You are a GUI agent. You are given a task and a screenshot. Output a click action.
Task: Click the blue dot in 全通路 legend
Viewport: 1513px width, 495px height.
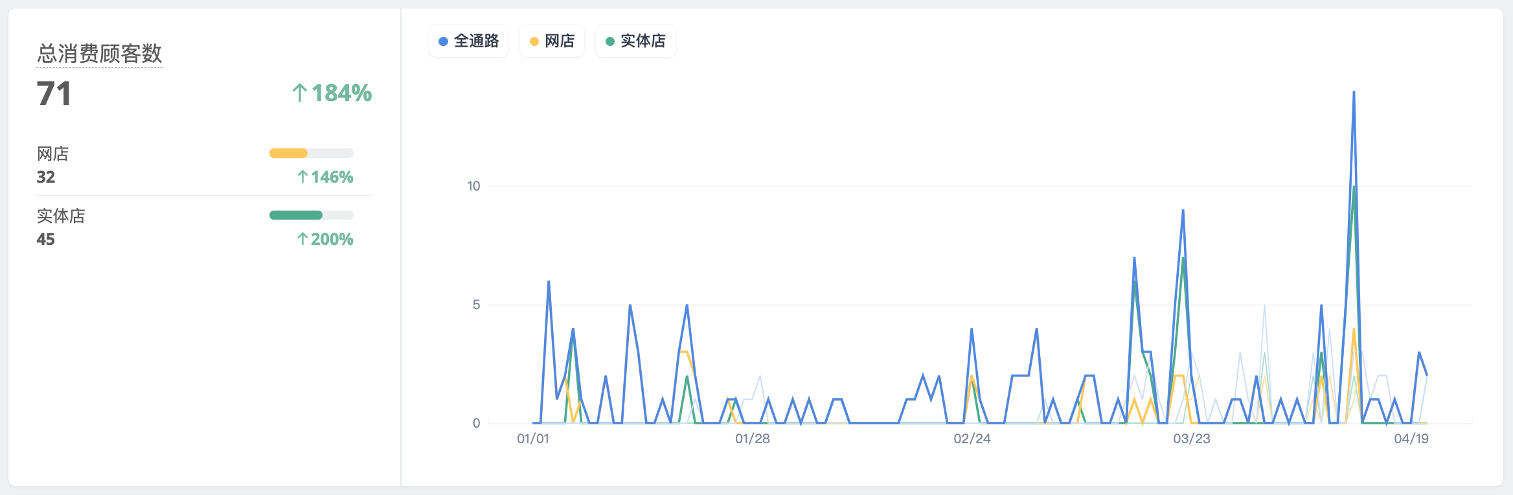pos(444,41)
